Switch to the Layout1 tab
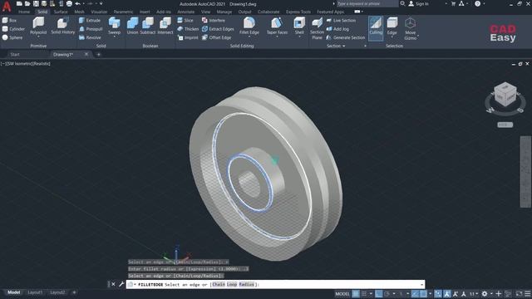This screenshot has width=532, height=299. 35,292
